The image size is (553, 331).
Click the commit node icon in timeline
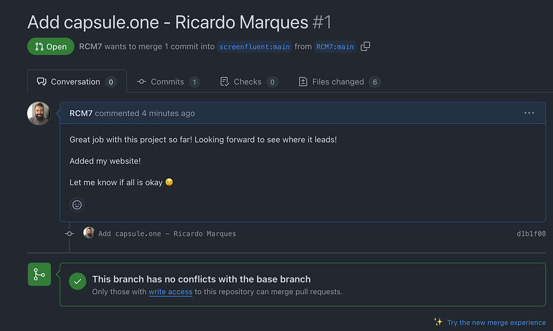[x=69, y=234]
